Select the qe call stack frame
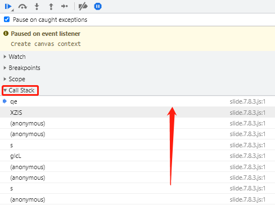The image size is (275, 205). point(137,101)
